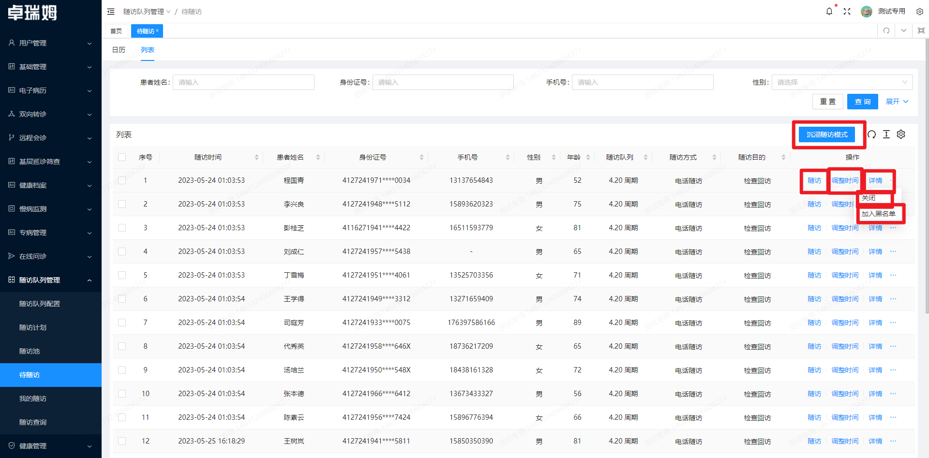Refresh current tab page icon

pyautogui.click(x=886, y=30)
